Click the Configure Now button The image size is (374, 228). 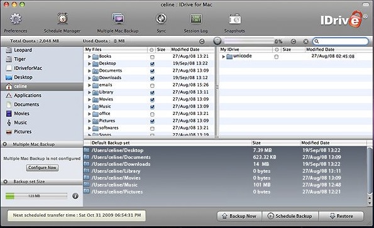pyautogui.click(x=42, y=168)
